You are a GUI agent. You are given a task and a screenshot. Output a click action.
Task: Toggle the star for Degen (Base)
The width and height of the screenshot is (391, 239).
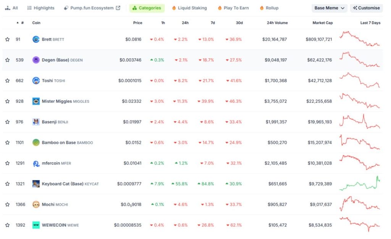coord(8,60)
